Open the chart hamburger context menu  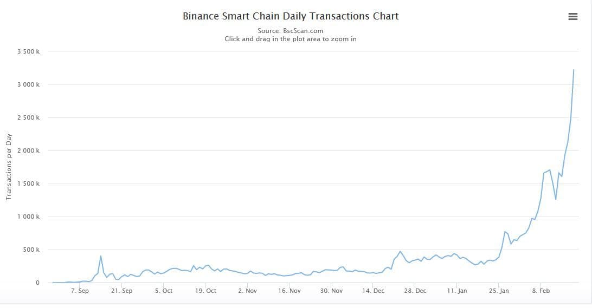(x=572, y=17)
